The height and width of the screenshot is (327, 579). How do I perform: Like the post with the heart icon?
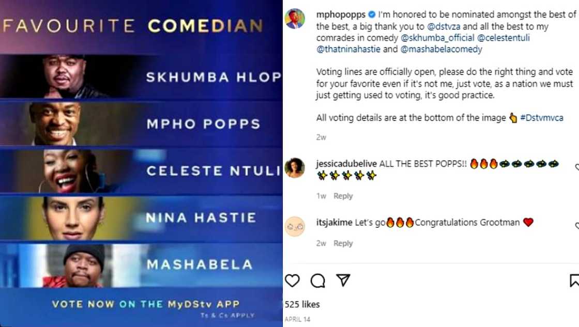(293, 281)
